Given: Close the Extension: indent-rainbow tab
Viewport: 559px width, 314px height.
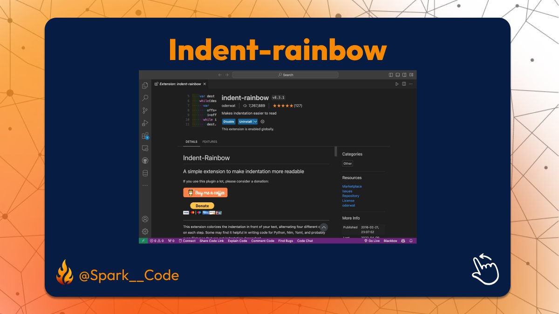Looking at the screenshot, I should (x=204, y=84).
